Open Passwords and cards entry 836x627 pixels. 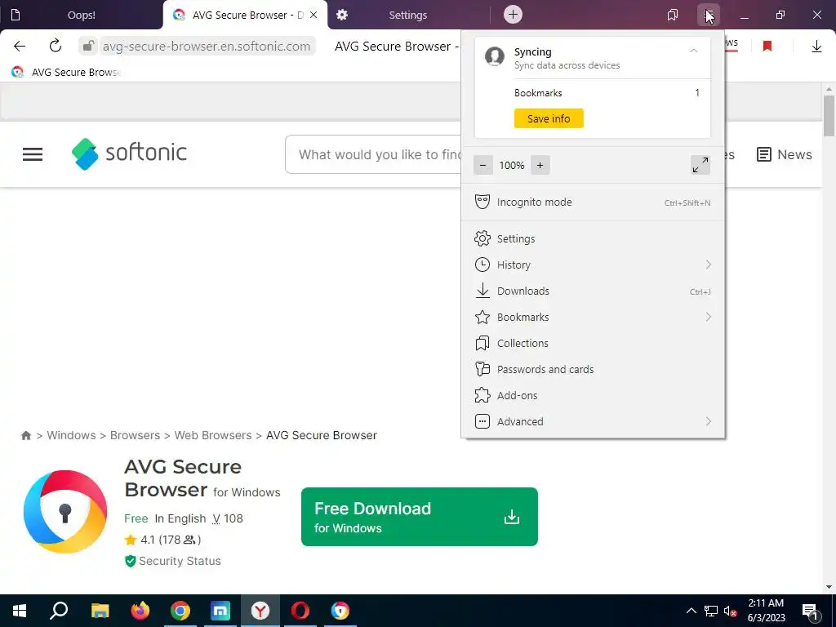tap(593, 370)
